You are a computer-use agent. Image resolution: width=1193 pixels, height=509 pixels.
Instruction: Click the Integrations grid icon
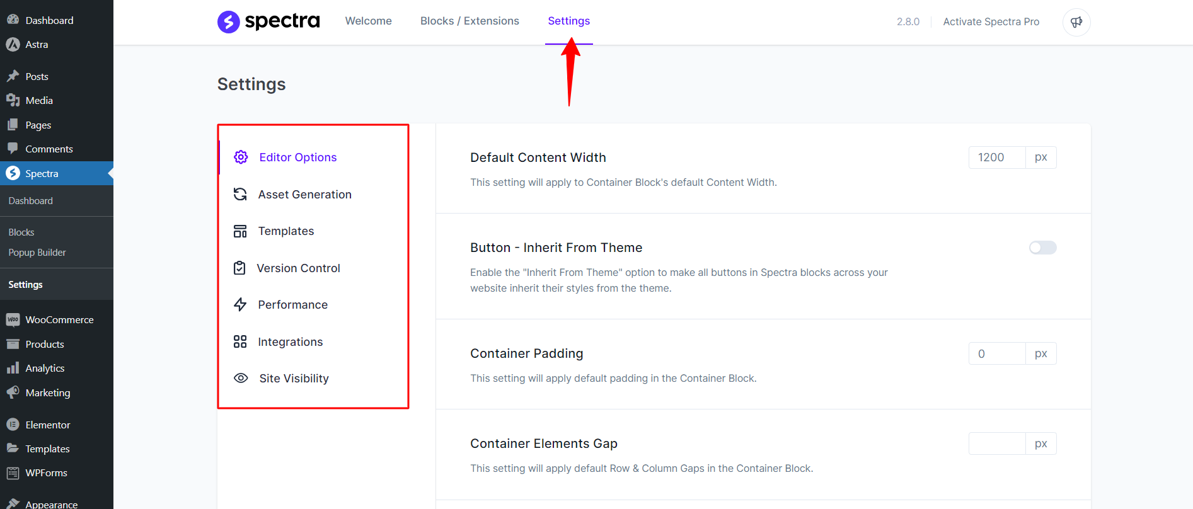pos(240,341)
